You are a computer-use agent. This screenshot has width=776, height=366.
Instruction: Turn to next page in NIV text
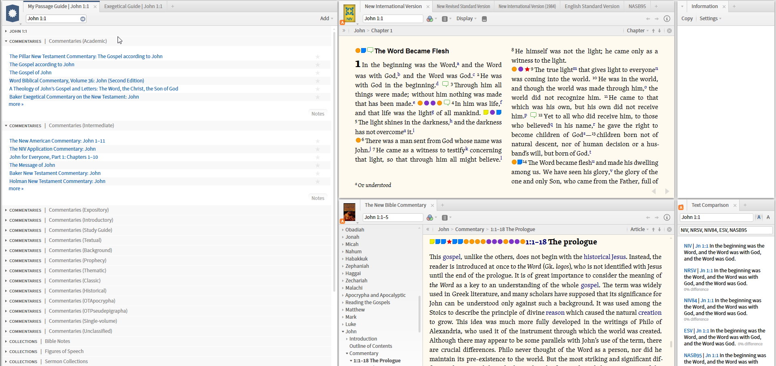(667, 191)
